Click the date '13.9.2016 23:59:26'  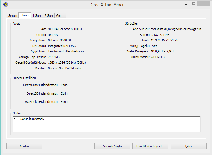(164, 40)
